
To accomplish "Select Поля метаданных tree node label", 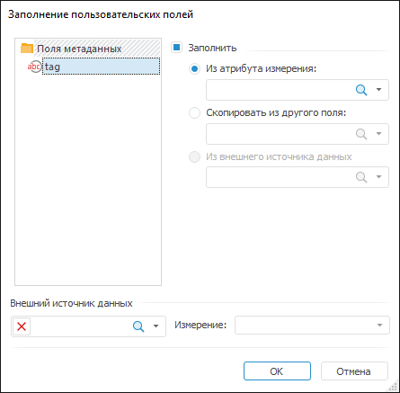I will click(79, 49).
